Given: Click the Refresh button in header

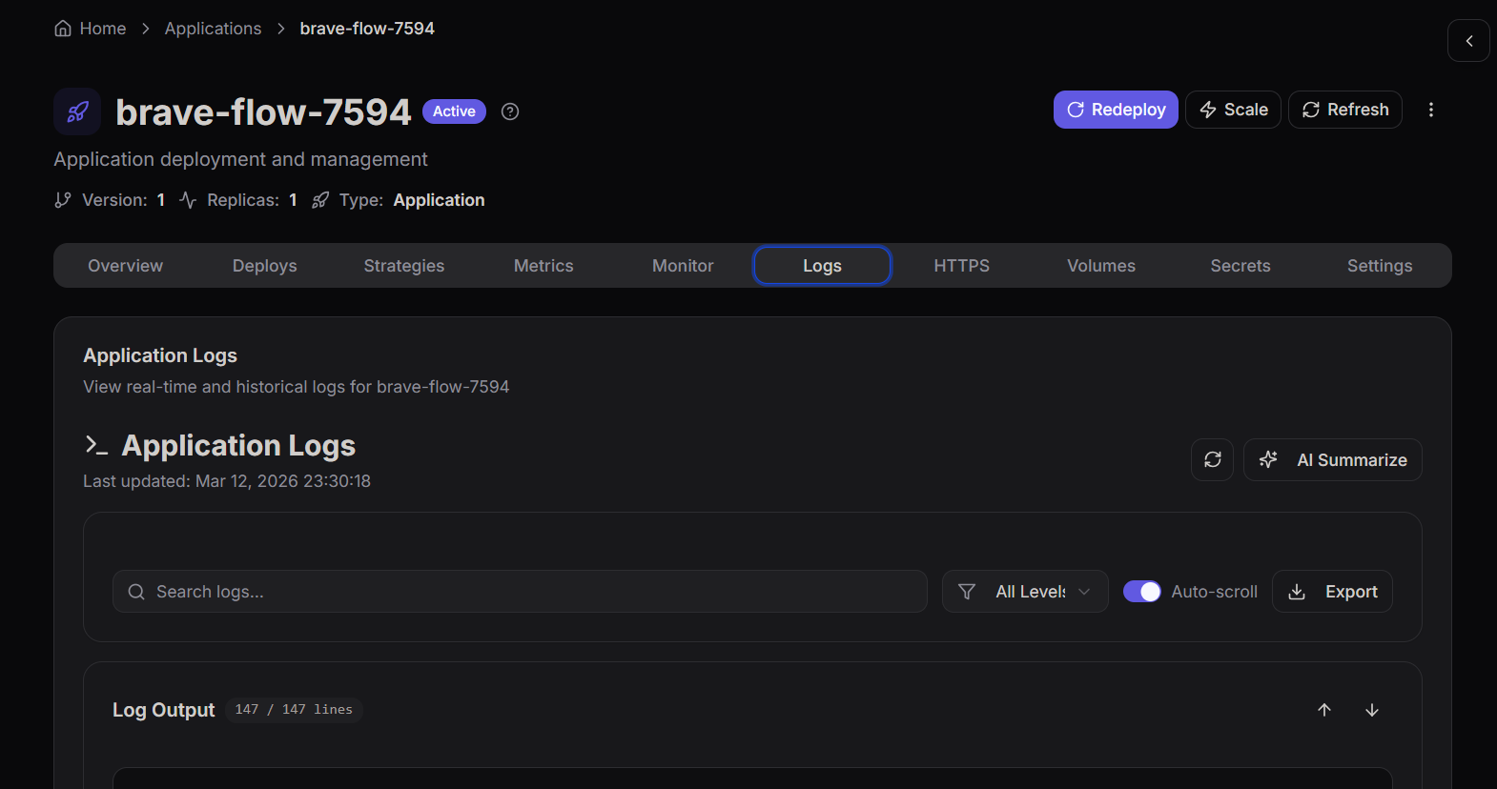Looking at the screenshot, I should click(1344, 110).
